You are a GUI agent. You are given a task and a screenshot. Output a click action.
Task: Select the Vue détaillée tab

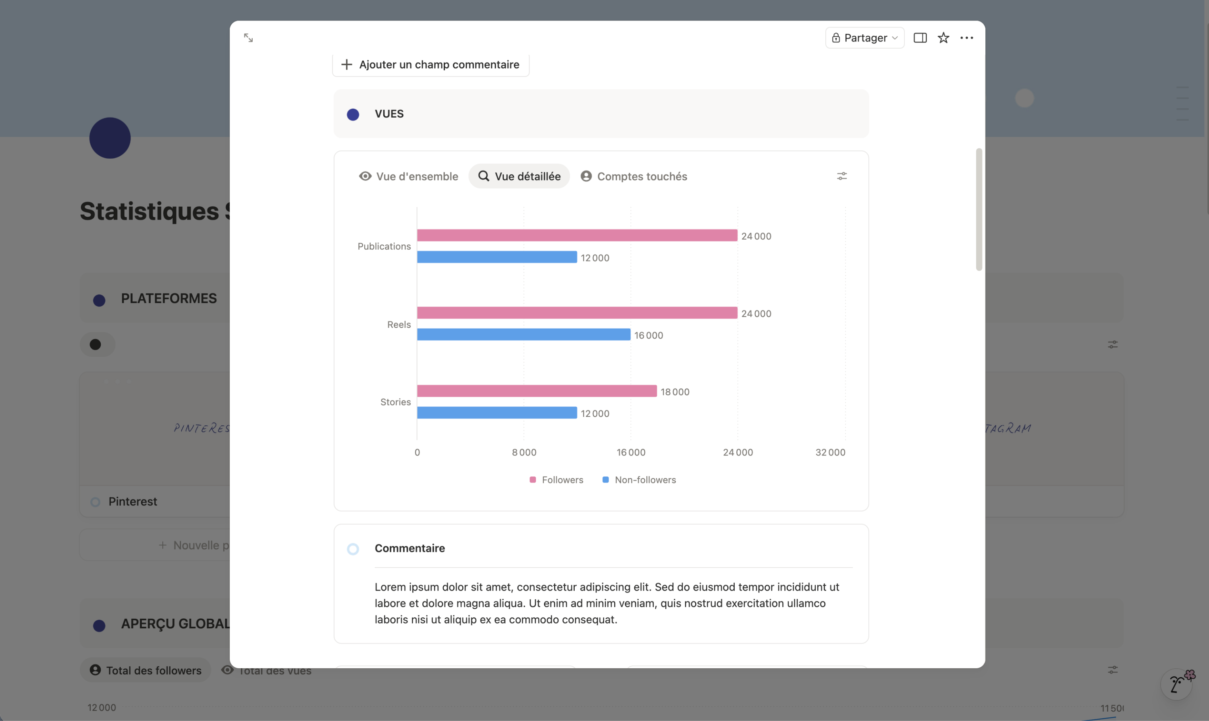pos(519,176)
